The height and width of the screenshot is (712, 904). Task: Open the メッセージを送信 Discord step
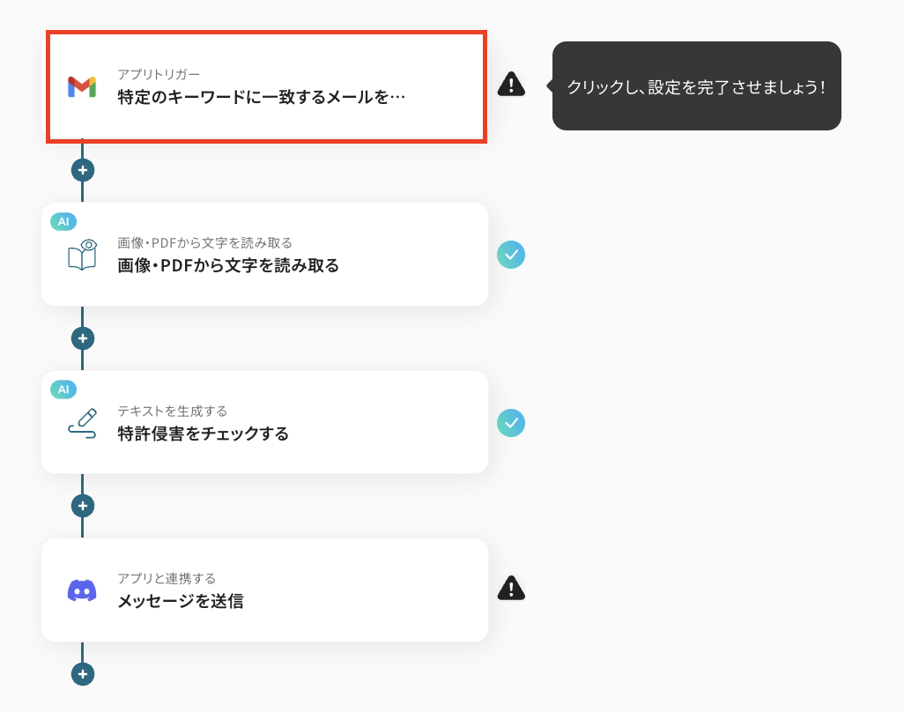(x=264, y=590)
